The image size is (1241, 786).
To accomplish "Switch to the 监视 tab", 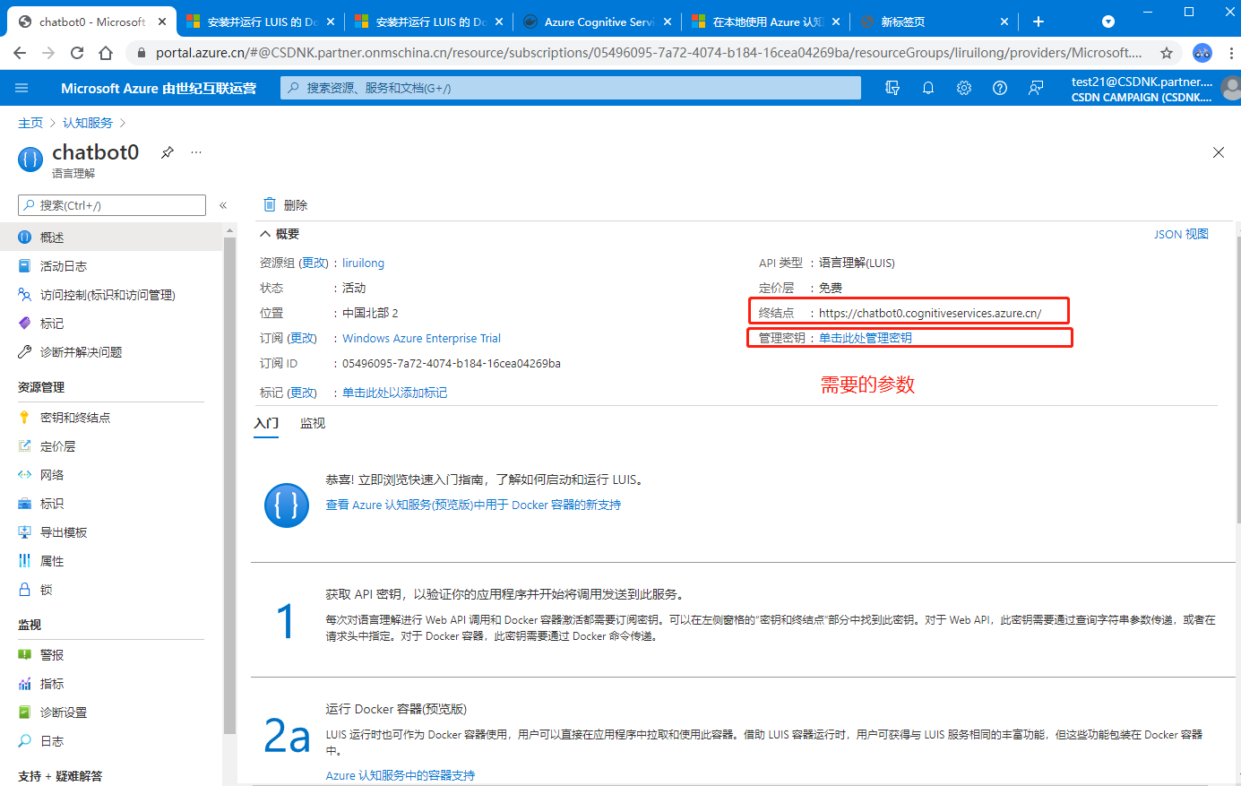I will pyautogui.click(x=313, y=423).
